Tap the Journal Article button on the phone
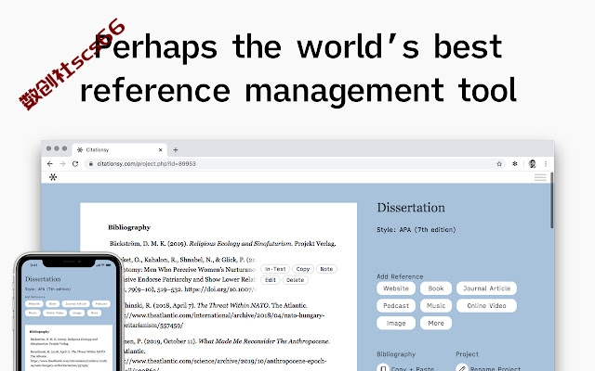 [75, 303]
